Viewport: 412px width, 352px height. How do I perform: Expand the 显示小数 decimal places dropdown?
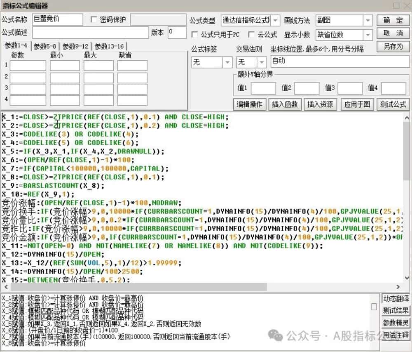[368, 35]
